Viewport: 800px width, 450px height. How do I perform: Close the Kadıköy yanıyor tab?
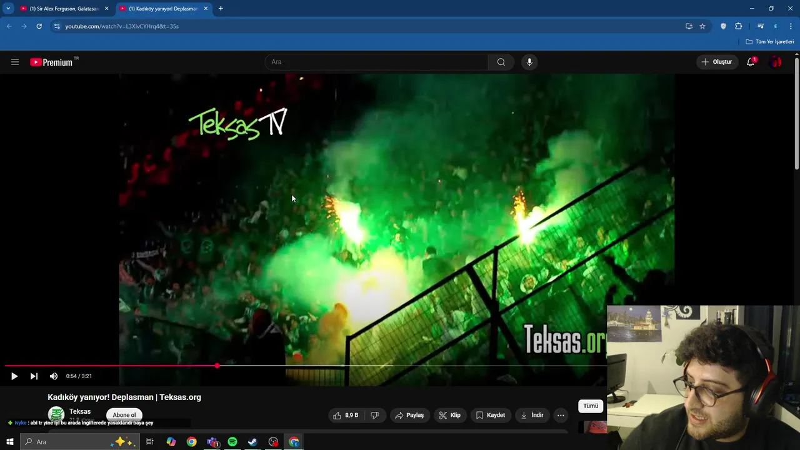coord(206,9)
